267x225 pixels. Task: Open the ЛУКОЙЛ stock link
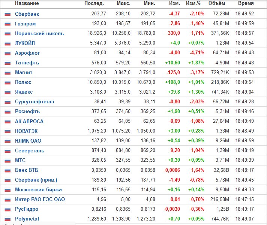[x=25, y=43]
